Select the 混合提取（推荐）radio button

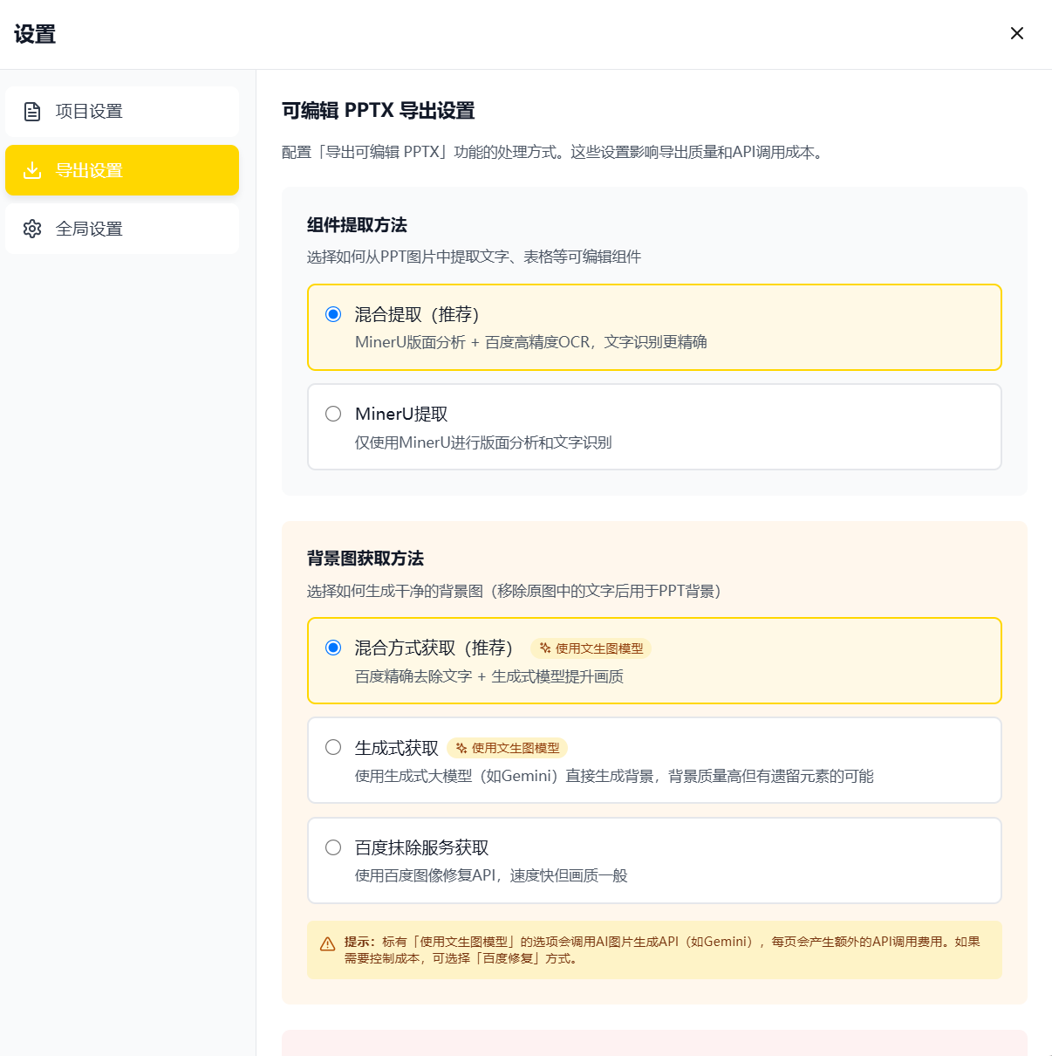pyautogui.click(x=333, y=314)
